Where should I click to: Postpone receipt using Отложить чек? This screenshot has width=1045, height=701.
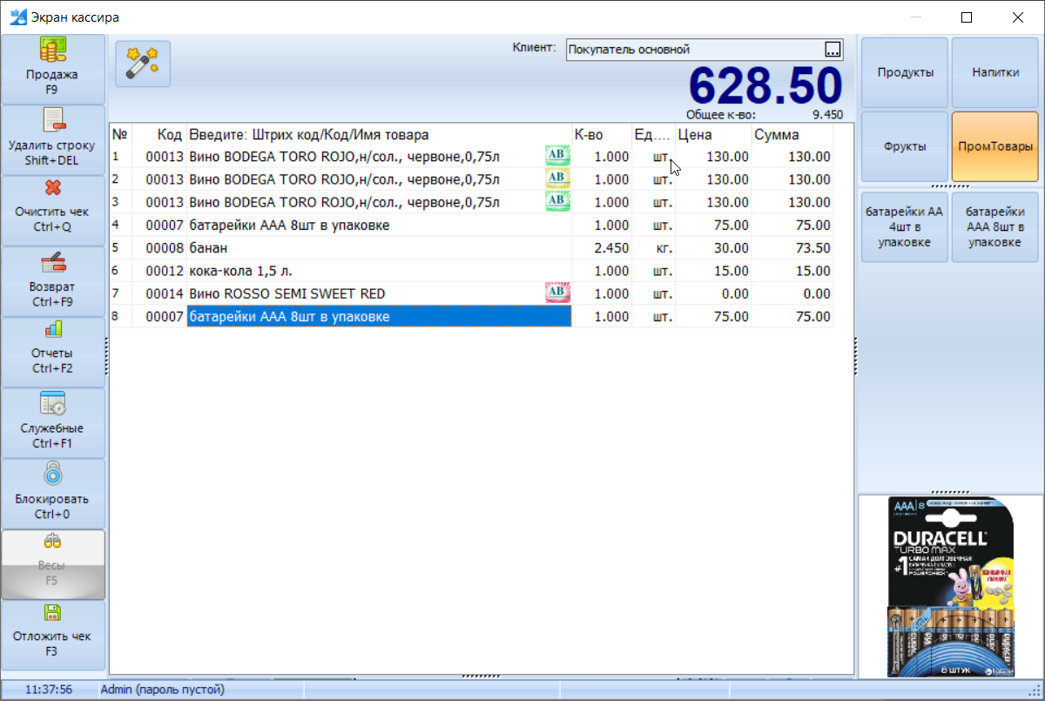coord(53,634)
